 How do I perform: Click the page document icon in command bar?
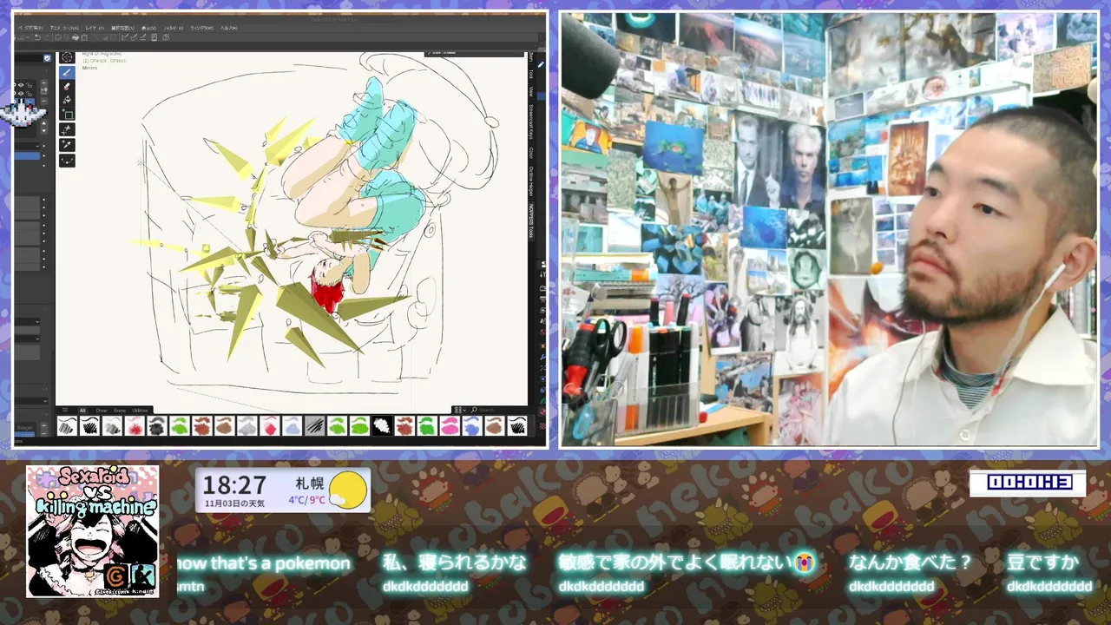(154, 37)
